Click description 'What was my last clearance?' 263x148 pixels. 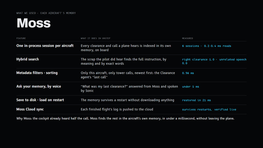tap(129, 89)
